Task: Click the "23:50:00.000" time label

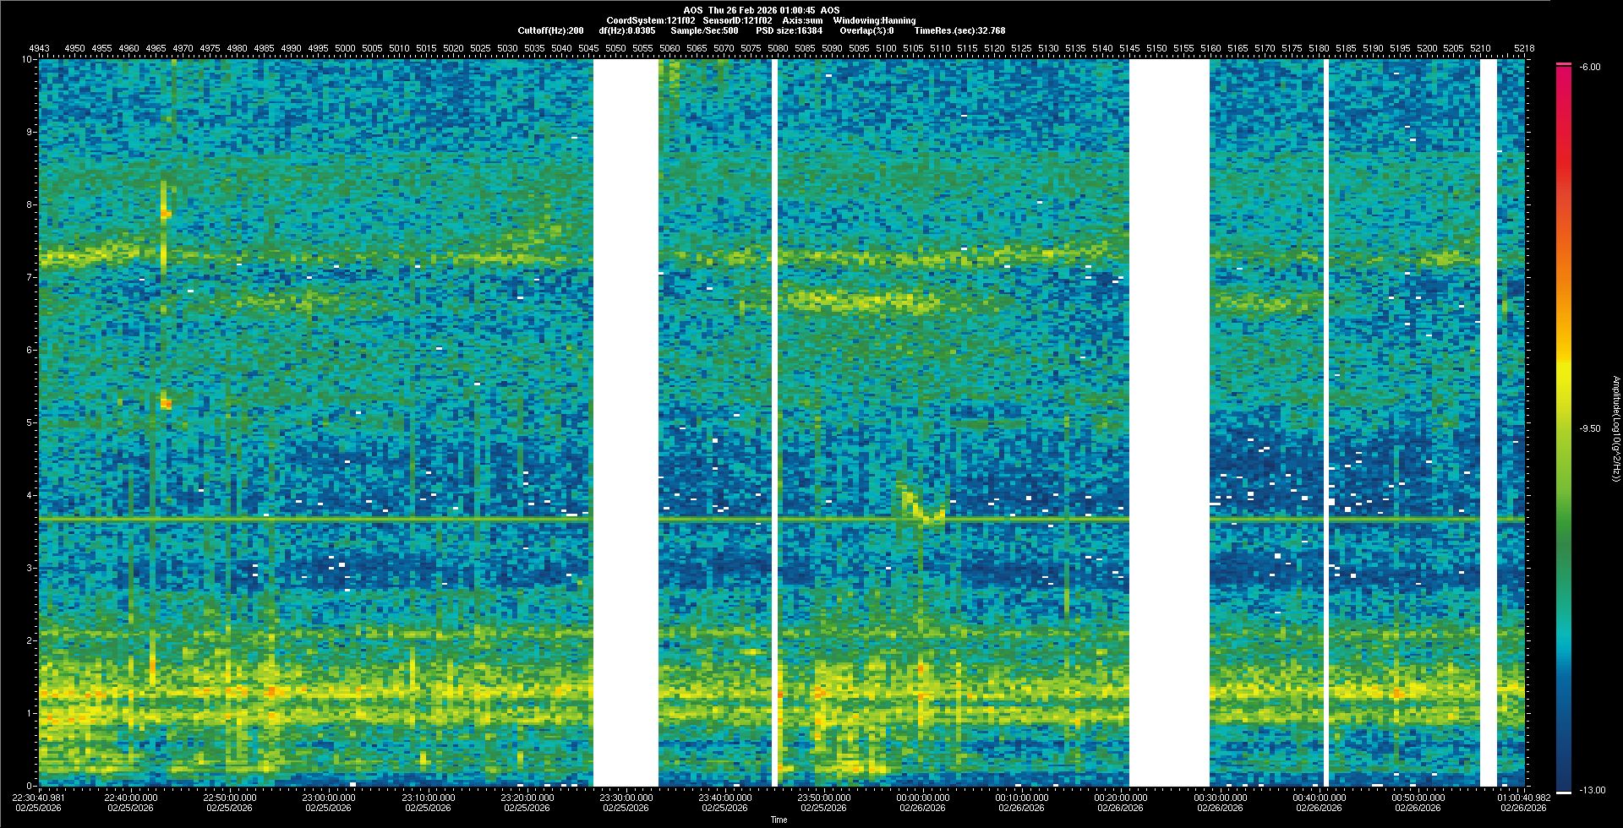Action: [824, 798]
